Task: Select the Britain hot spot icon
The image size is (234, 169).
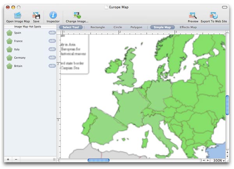Action: pyautogui.click(x=9, y=66)
